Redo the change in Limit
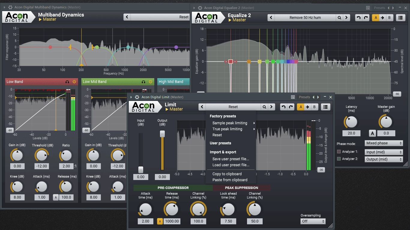 click(x=291, y=107)
